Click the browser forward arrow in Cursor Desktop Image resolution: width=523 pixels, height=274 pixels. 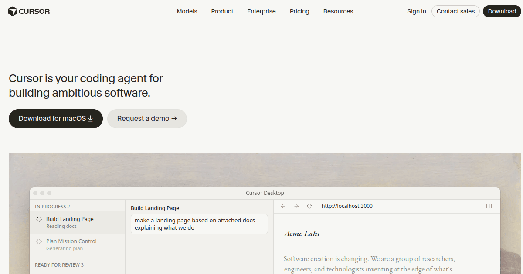296,206
